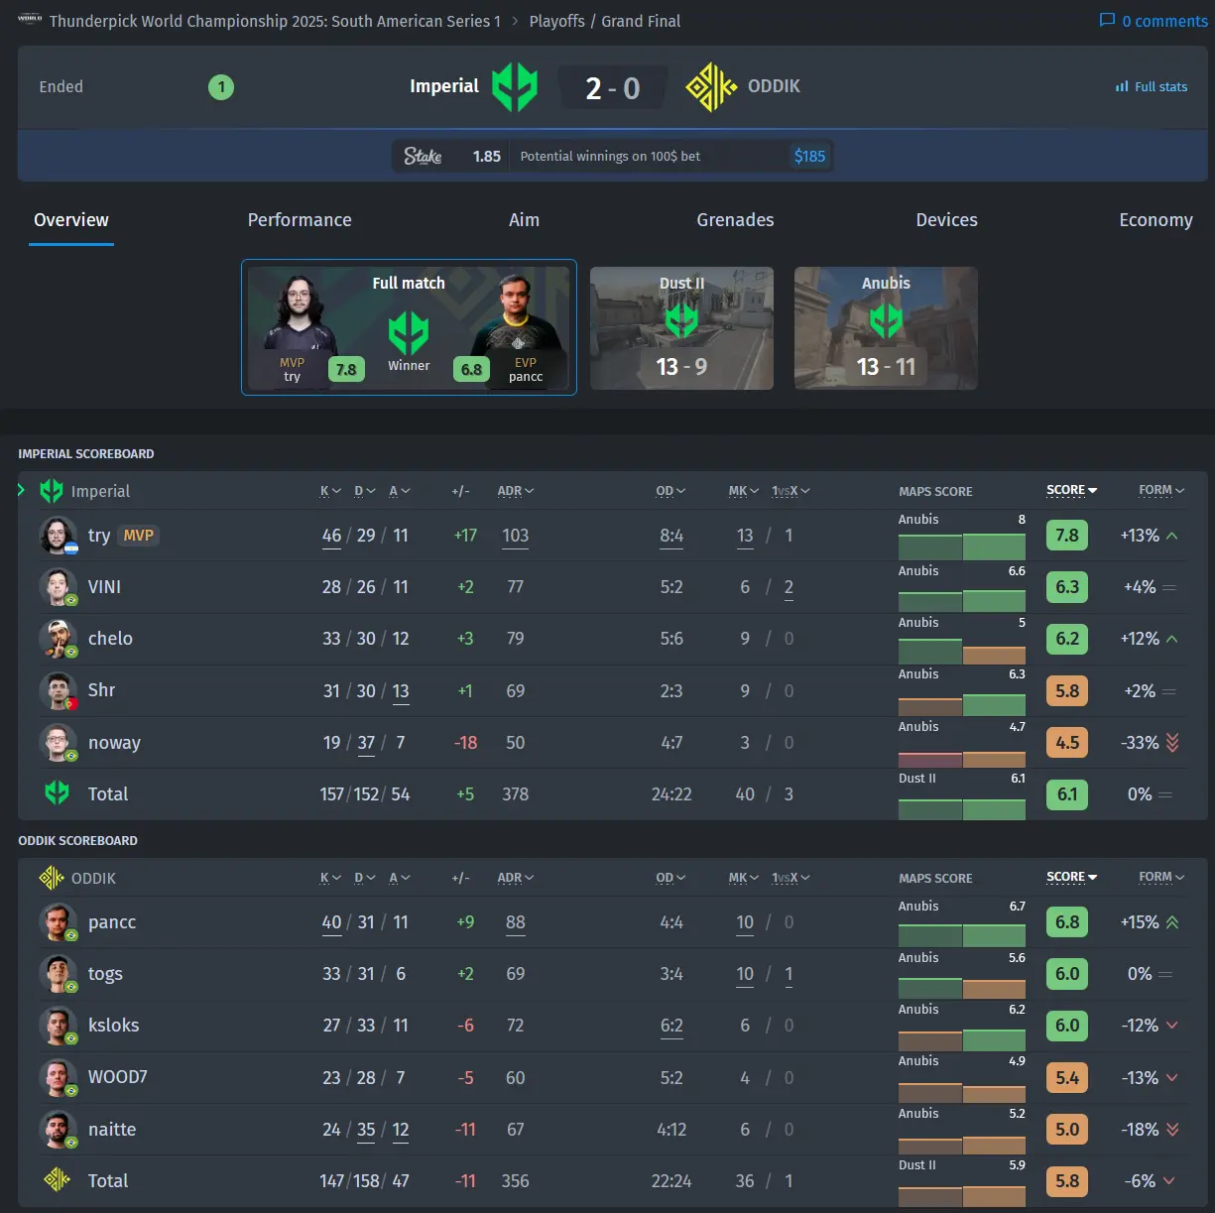Image resolution: width=1215 pixels, height=1213 pixels.
Task: Sort Imperial scoreboard by ADR
Action: click(516, 491)
